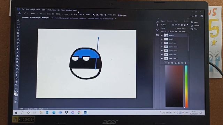
Task: Click the hue slider in color panel
Action: tap(186, 86)
